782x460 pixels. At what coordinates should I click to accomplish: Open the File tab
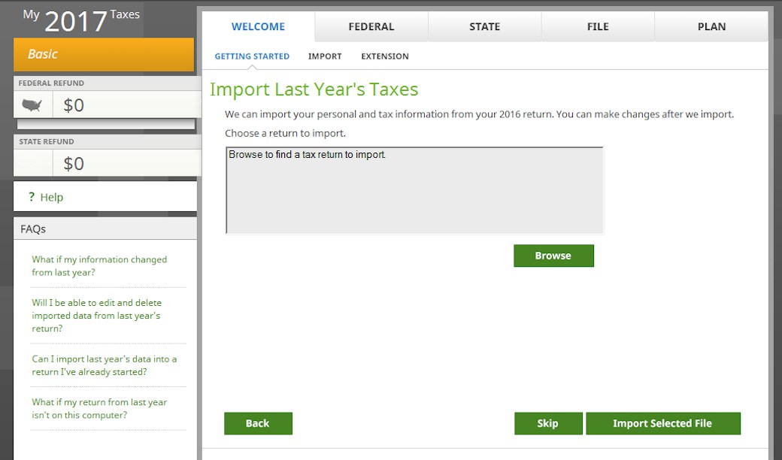[598, 26]
